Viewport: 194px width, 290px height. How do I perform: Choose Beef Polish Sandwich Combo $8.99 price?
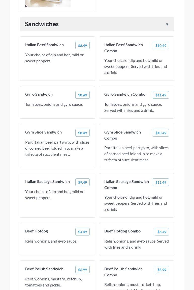tap(162, 270)
